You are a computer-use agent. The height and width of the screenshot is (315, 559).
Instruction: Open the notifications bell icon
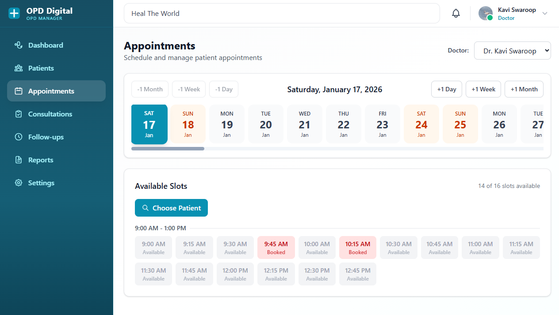pos(456,13)
